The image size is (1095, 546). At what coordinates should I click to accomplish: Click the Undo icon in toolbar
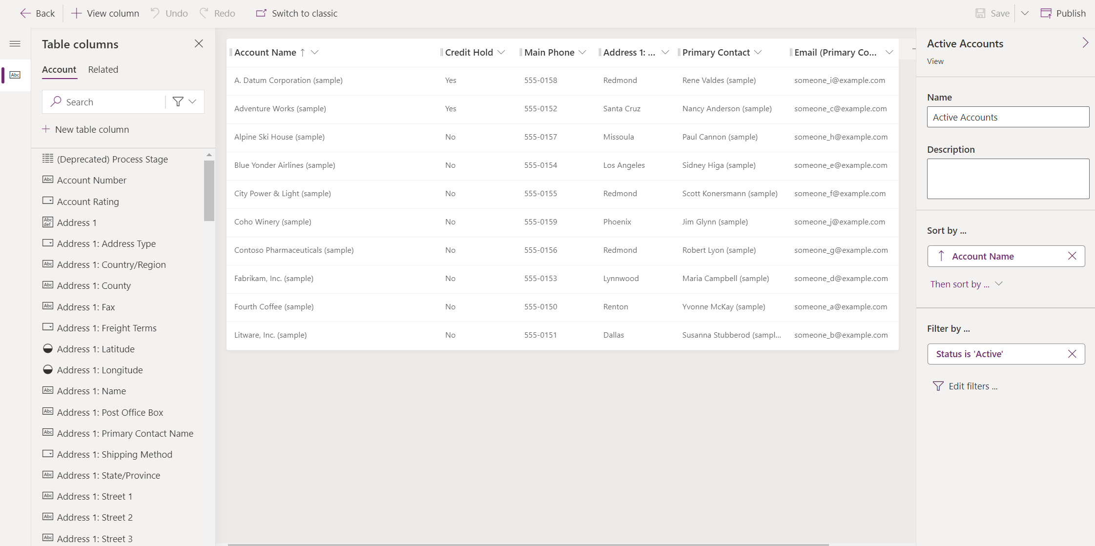click(x=154, y=13)
